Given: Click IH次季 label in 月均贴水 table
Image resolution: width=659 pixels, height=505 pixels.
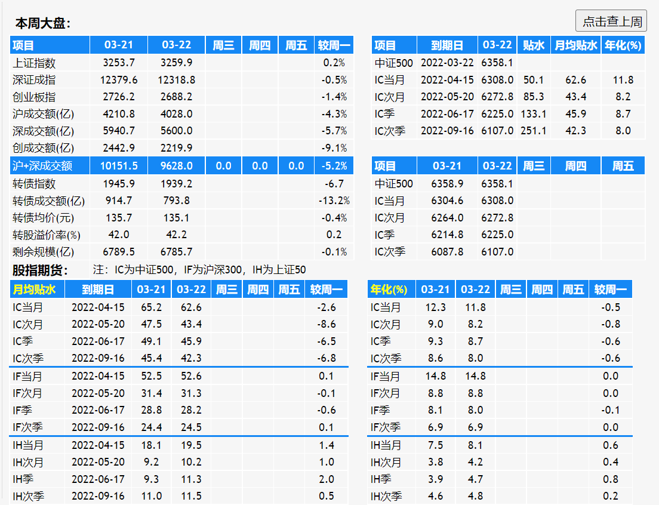Looking at the screenshot, I should (28, 496).
